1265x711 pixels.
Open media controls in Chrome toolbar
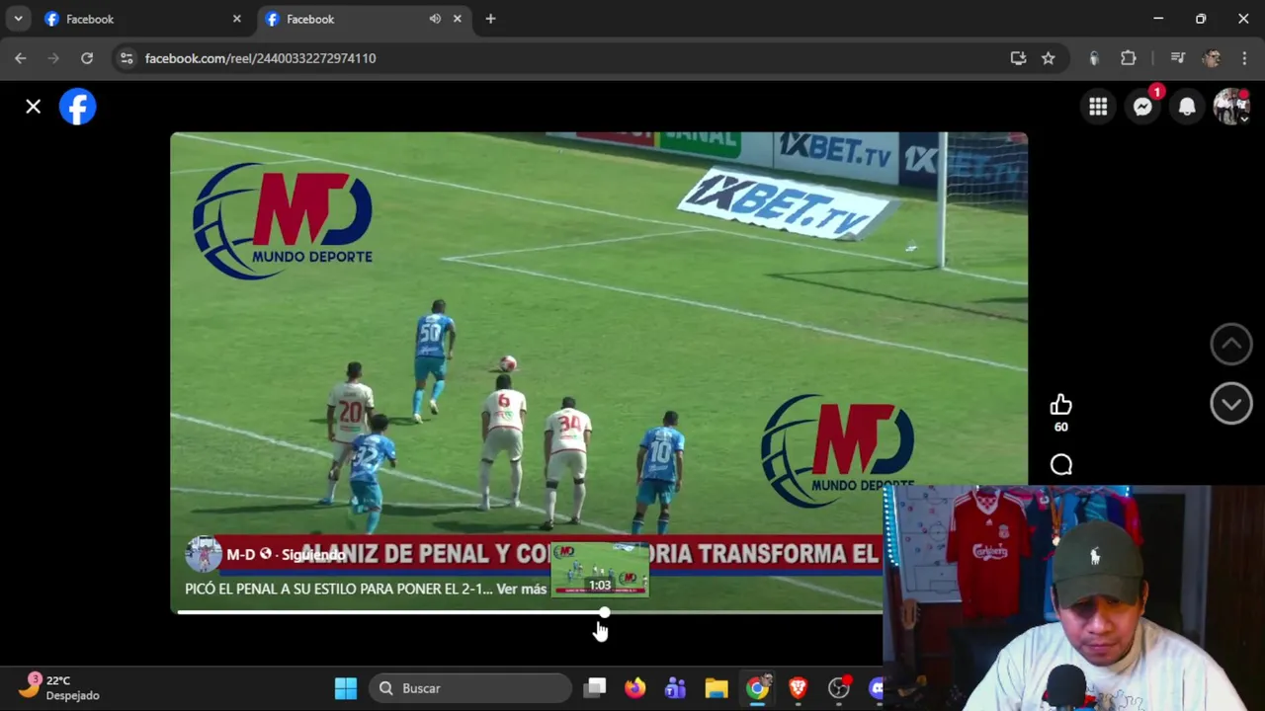pyautogui.click(x=1177, y=58)
